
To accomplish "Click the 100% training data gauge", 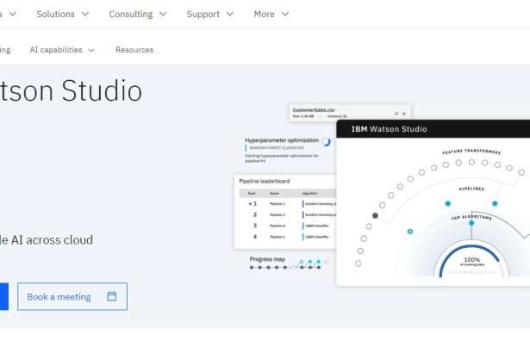I will tap(471, 261).
